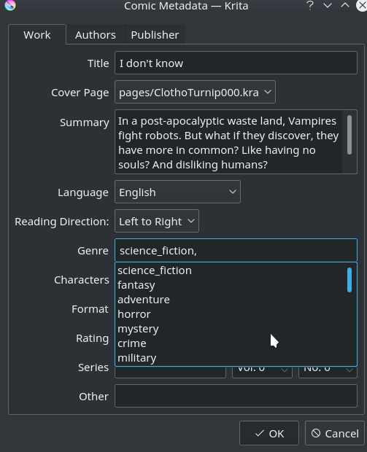Cancel the Comic Metadata dialog
Image resolution: width=367 pixels, height=452 pixels.
(334, 433)
